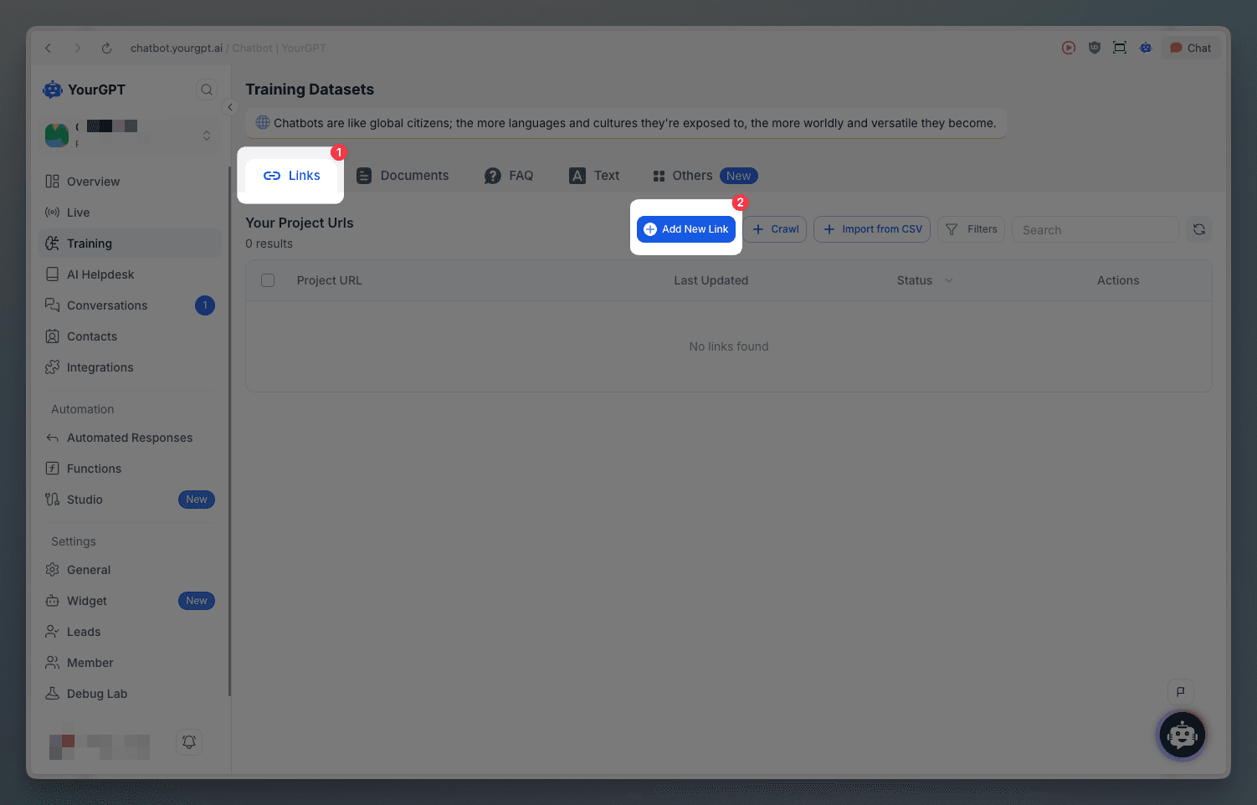Click the shield icon in browser bar

pyautogui.click(x=1094, y=48)
